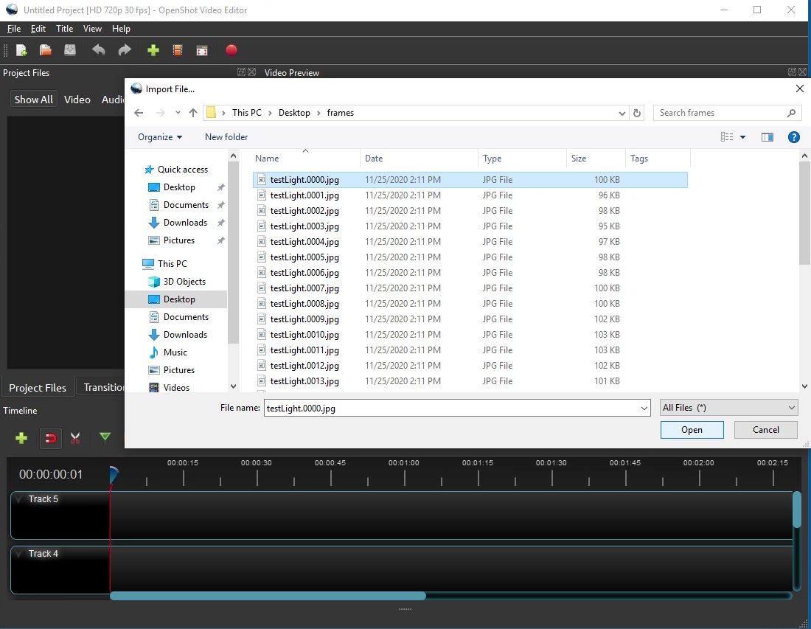Select the testLight.0005.jpg file

point(304,257)
